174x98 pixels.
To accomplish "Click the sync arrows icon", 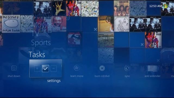I will 127,68.
